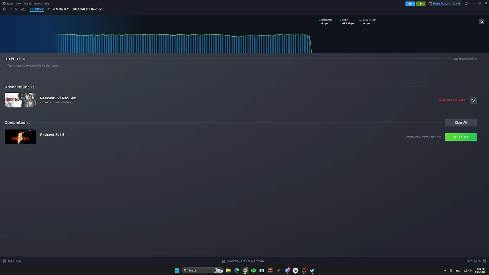Click Clear All completed downloads
The height and width of the screenshot is (275, 489).
click(461, 123)
